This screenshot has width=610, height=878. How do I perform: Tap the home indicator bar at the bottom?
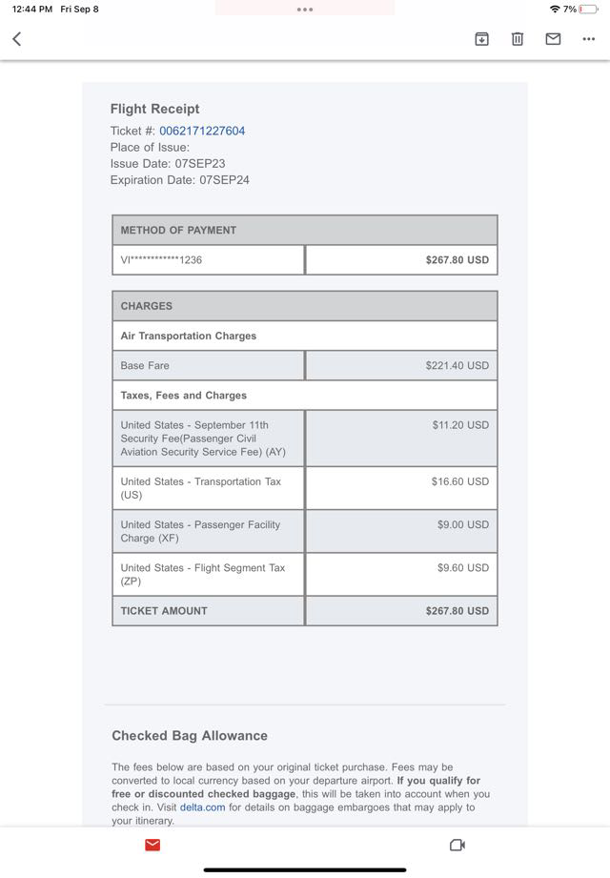305,869
